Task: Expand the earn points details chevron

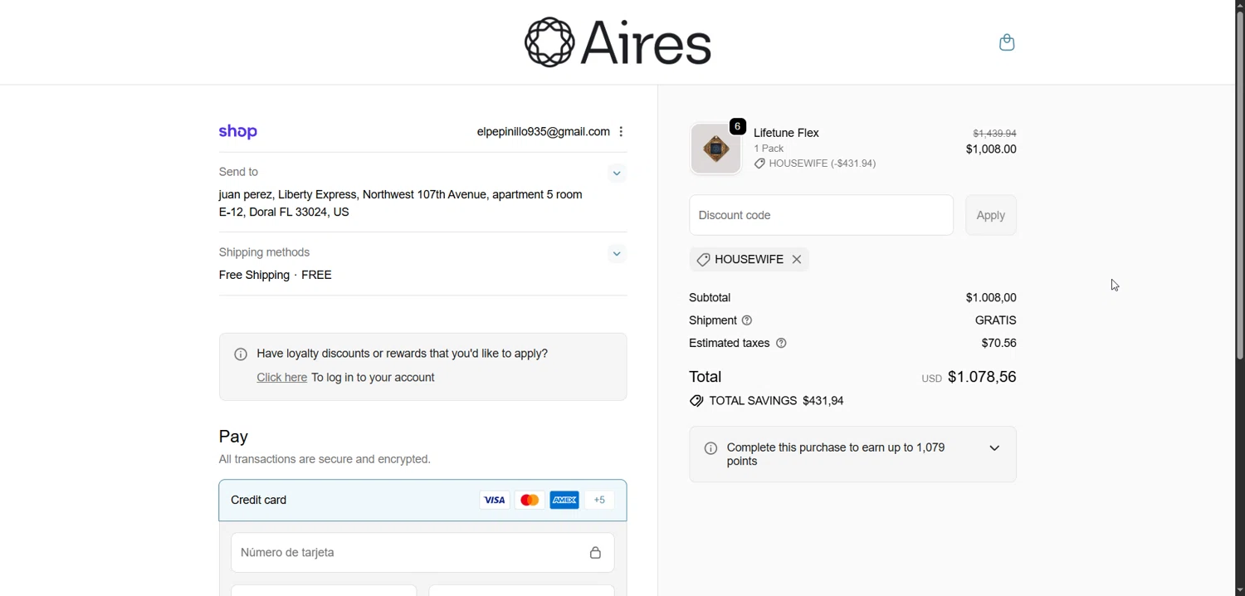Action: click(x=994, y=448)
